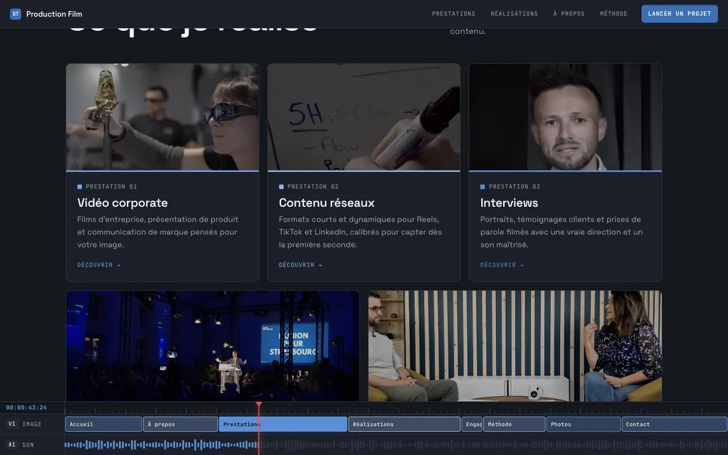The height and width of the screenshot is (455, 728).
Task: Open the Interviews portrait thumbnail
Action: [x=565, y=117]
